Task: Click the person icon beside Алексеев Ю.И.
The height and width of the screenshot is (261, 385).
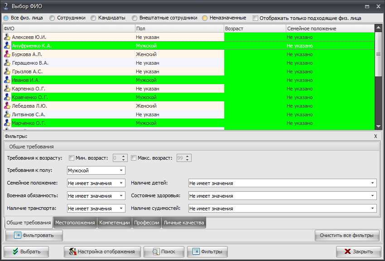Action: [x=7, y=37]
